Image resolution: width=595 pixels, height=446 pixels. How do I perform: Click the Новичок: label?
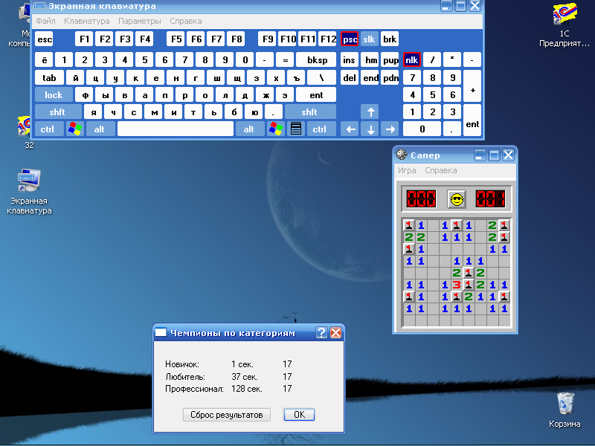[x=182, y=364]
